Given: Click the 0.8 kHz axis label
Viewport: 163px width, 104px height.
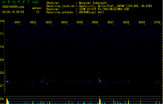Looking at the screenshot, I should click(2, 73).
